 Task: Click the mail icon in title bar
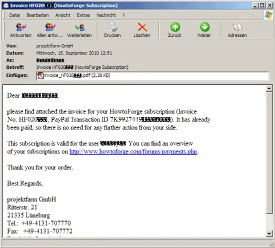(6, 5)
